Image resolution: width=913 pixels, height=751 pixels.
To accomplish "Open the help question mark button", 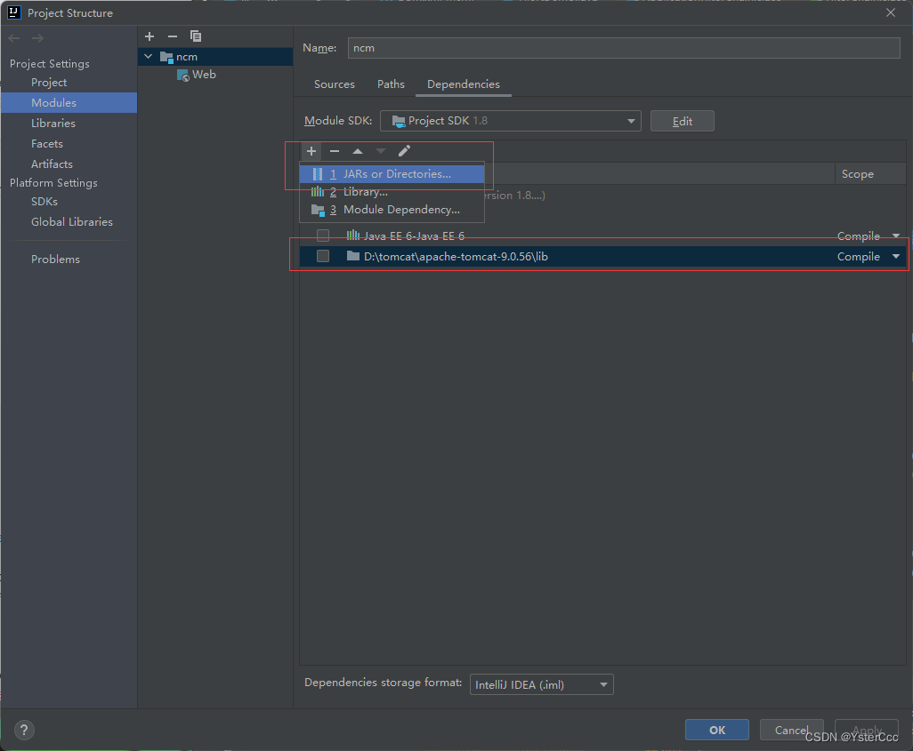I will pyautogui.click(x=24, y=730).
